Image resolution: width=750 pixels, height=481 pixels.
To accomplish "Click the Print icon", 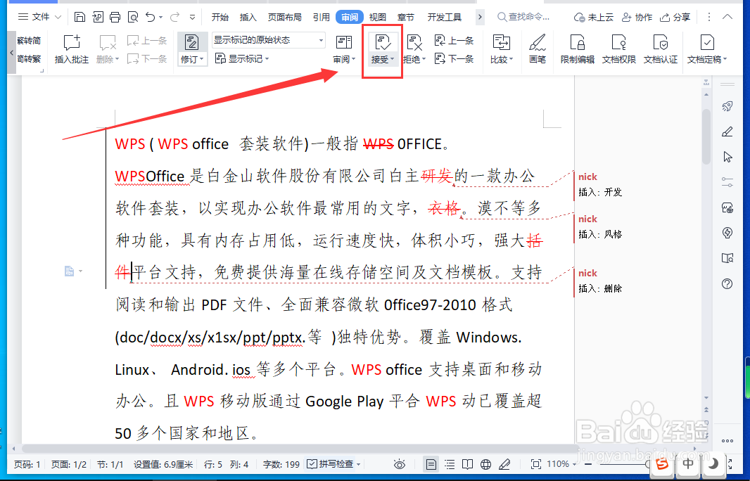I will click(115, 17).
